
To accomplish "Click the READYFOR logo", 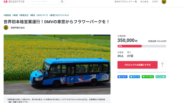I will click(x=14, y=2).
